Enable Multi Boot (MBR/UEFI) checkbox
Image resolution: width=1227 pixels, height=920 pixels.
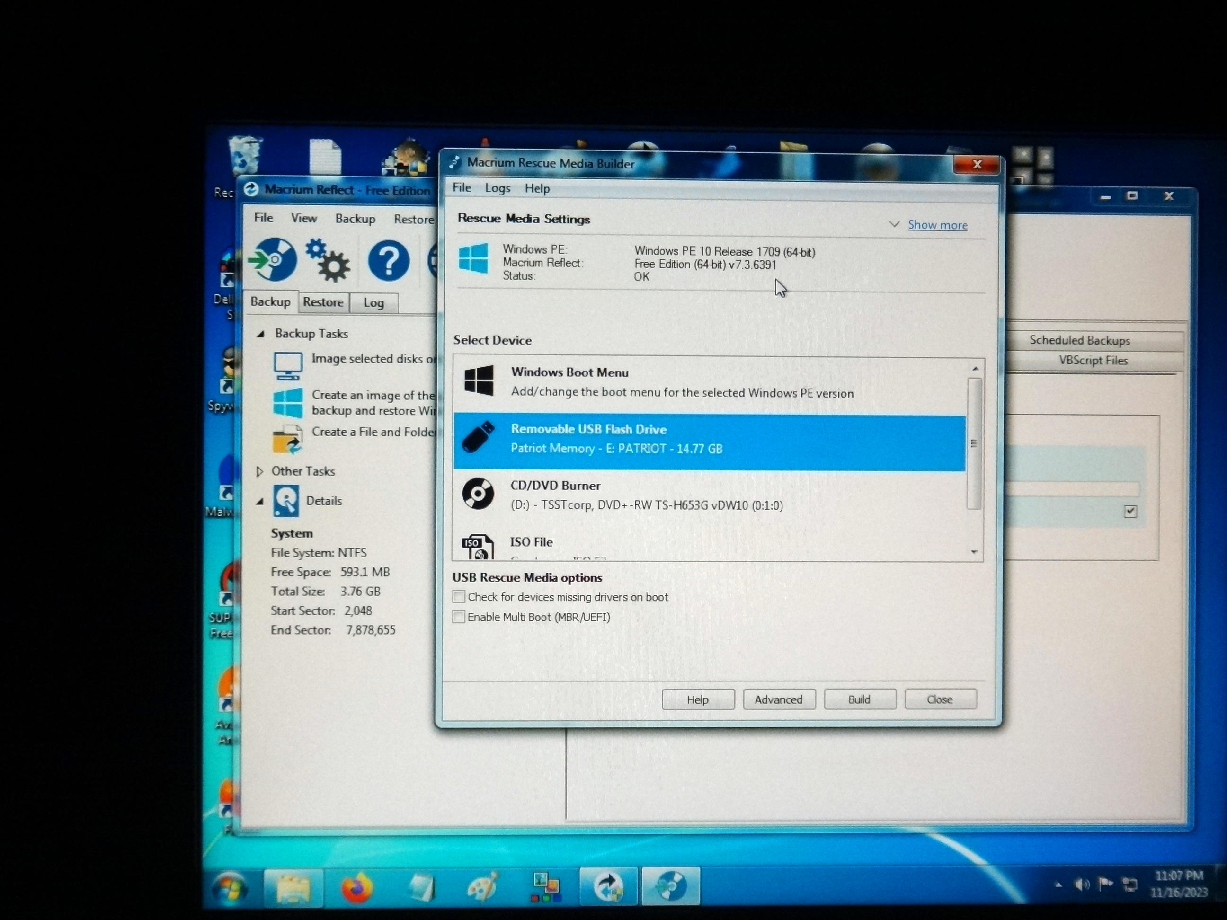coord(459,617)
